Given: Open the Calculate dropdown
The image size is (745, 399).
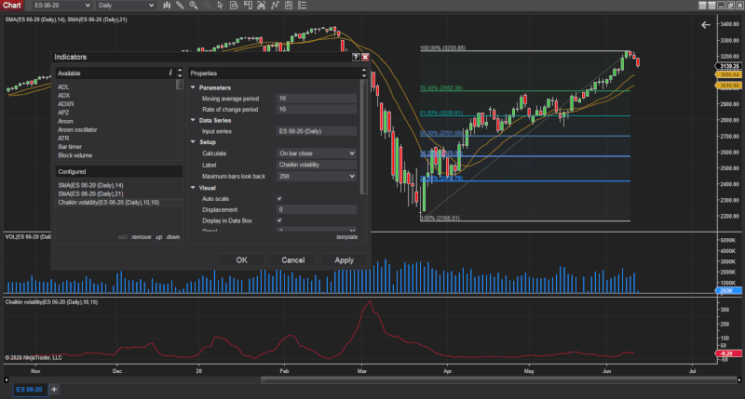Looking at the screenshot, I should point(316,153).
